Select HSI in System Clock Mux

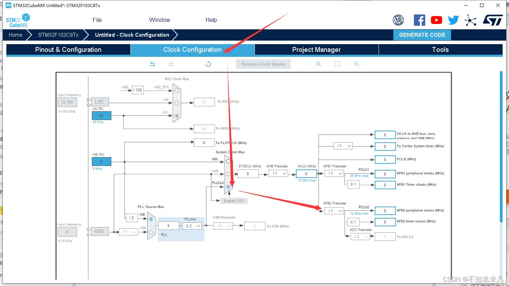pyautogui.click(x=228, y=161)
